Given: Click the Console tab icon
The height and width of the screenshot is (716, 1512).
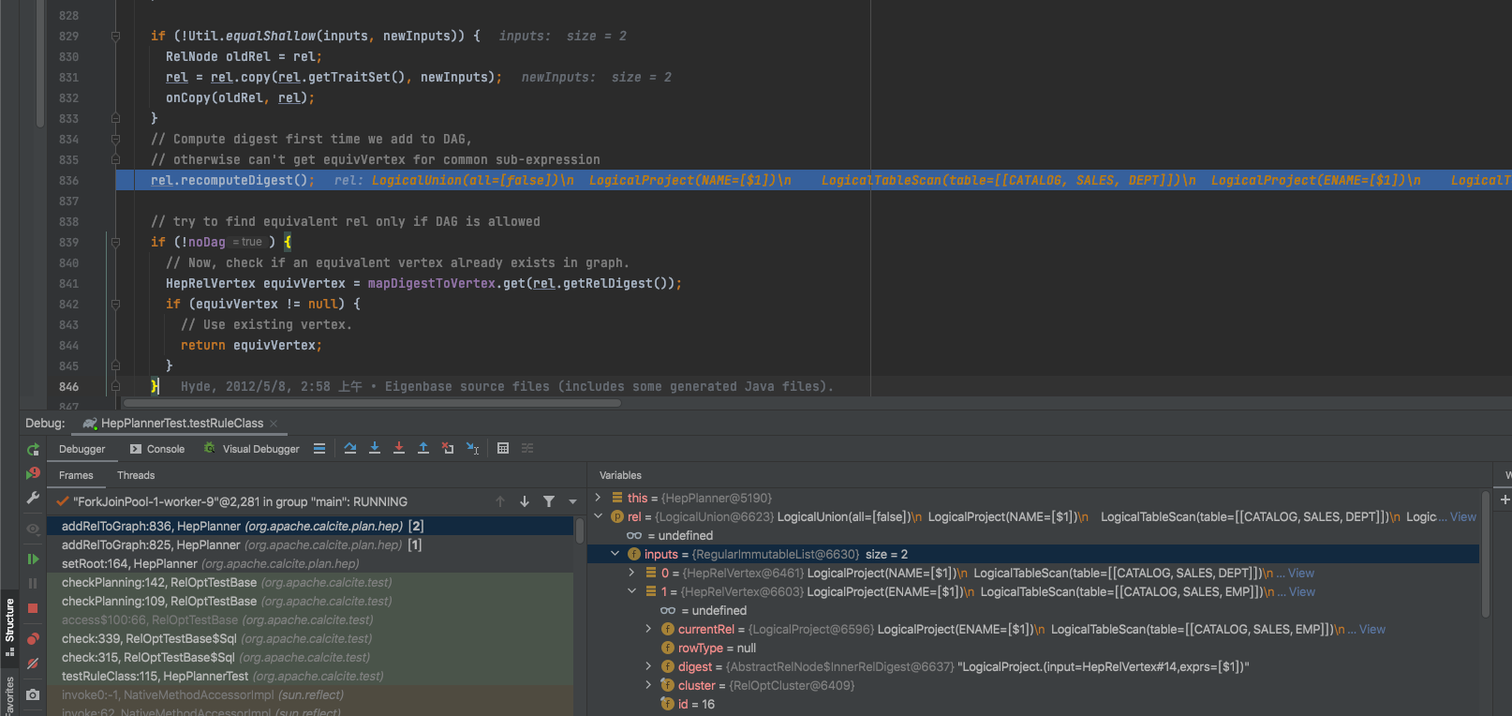Looking at the screenshot, I should [x=136, y=449].
